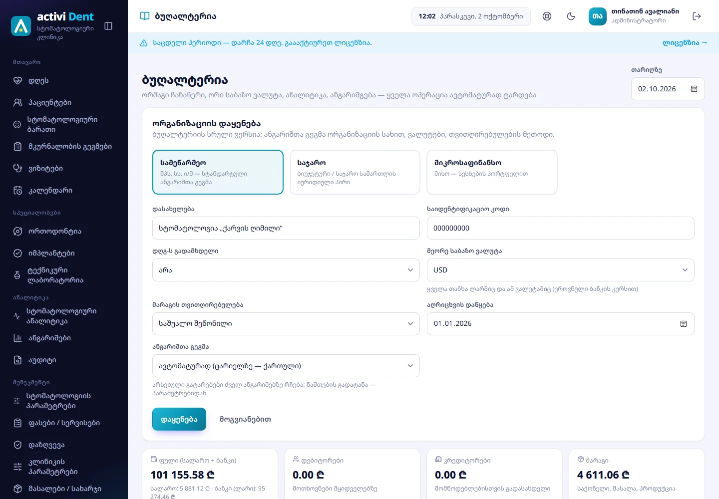Open calendar icon in აღრიცხვის დაწყება field
Viewport: 719px width, 499px height.
[683, 324]
